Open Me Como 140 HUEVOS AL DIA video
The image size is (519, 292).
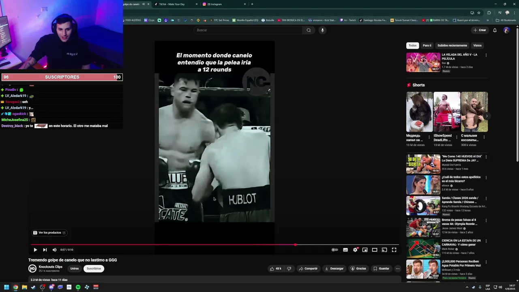[423, 163]
